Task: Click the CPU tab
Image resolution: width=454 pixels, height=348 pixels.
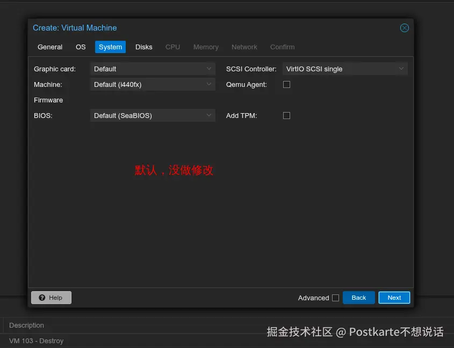Action: tap(172, 47)
